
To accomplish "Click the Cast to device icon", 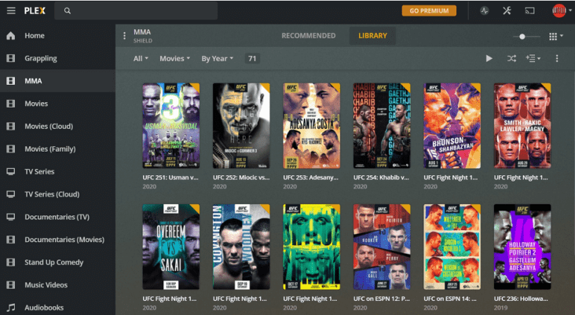I will (529, 11).
